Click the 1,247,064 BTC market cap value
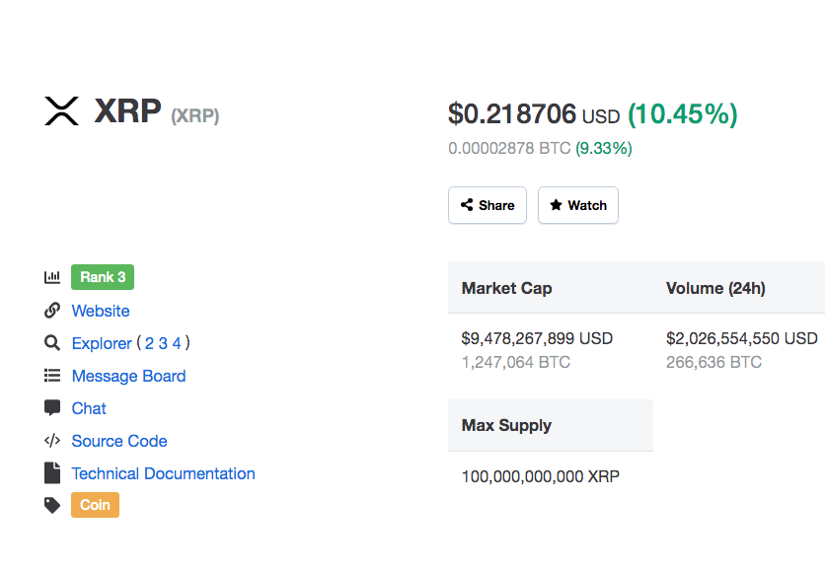Screen dimensions: 825x570 coord(516,362)
